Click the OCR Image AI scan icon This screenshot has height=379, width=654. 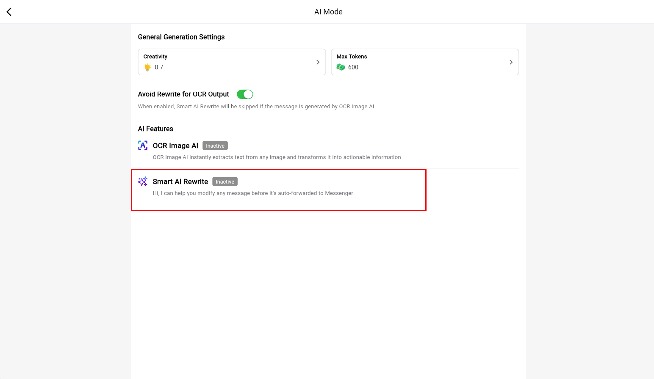coord(143,146)
